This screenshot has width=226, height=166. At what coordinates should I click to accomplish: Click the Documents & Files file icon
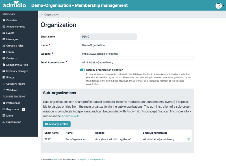pos(4,65)
